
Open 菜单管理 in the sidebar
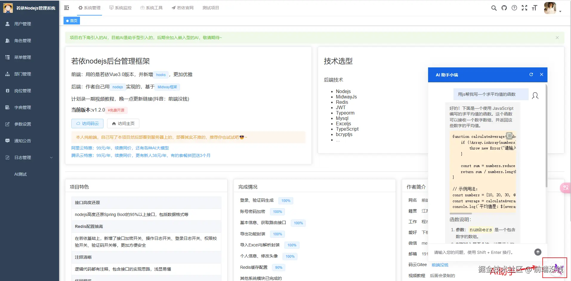30,57
